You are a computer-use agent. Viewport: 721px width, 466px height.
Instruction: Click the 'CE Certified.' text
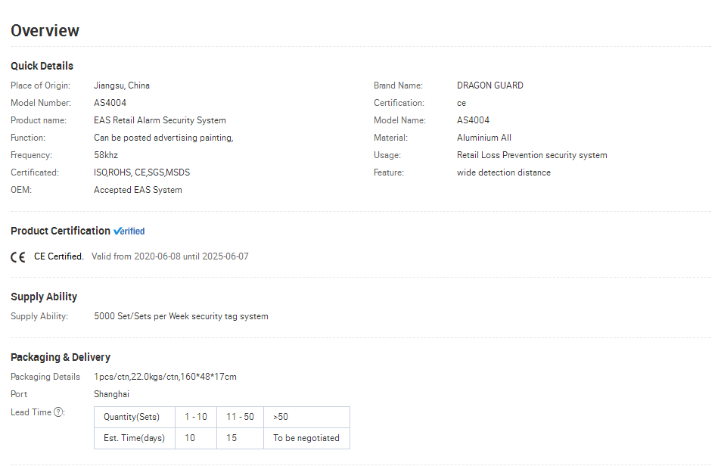click(59, 256)
